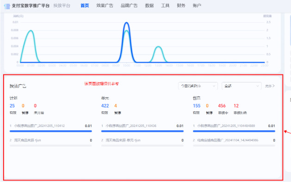
Task: Click the 投放广告 section heading
Action: pyautogui.click(x=18, y=86)
